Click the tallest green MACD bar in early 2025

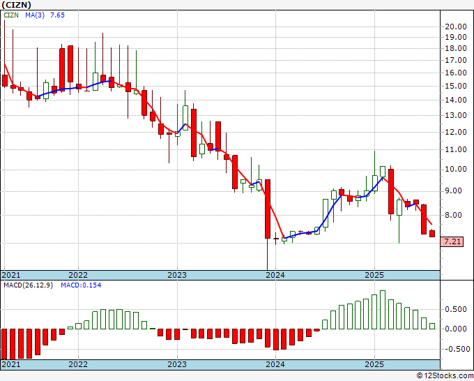point(383,310)
